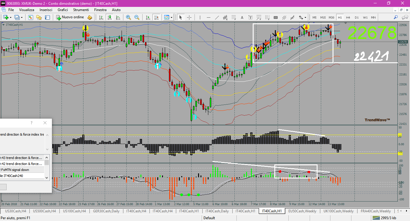Close the alert dialog with X

(x=45, y=123)
